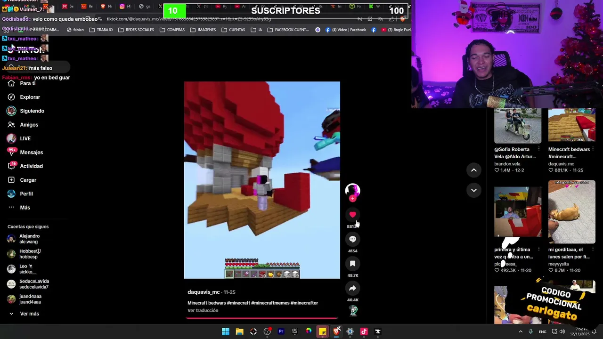Screen dimensions: 603x339
Task: Open options for Sofia Roberta video card
Action: (x=538, y=149)
